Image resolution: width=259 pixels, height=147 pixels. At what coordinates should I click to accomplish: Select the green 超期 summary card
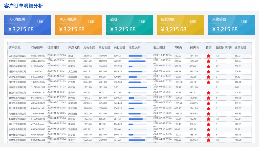129,25
